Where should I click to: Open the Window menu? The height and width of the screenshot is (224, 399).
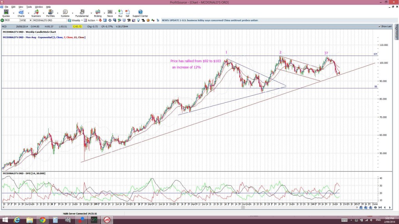pos(39,7)
